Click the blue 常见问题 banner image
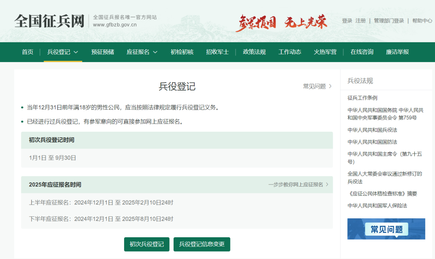This screenshot has height=259, width=435. tap(386, 229)
